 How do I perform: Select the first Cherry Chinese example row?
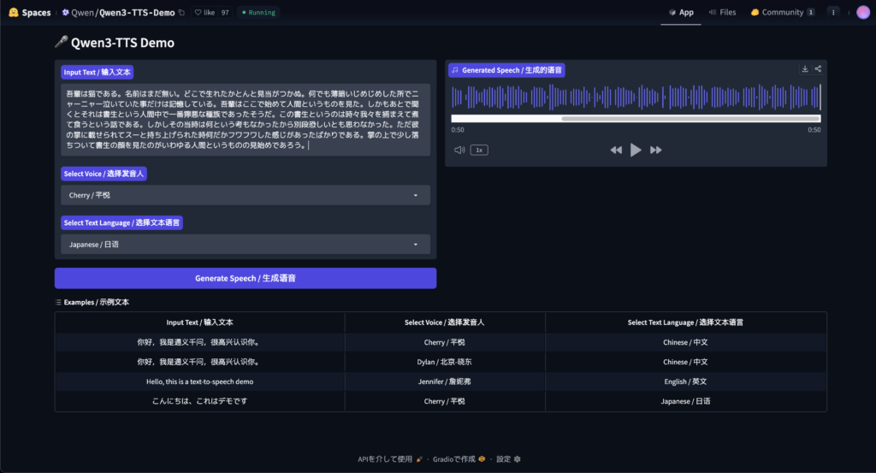(441, 342)
